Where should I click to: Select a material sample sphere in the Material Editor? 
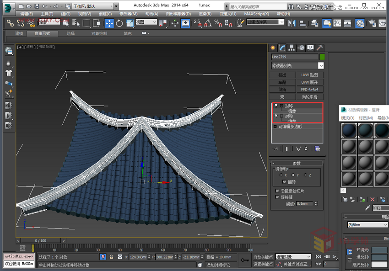coord(349,130)
